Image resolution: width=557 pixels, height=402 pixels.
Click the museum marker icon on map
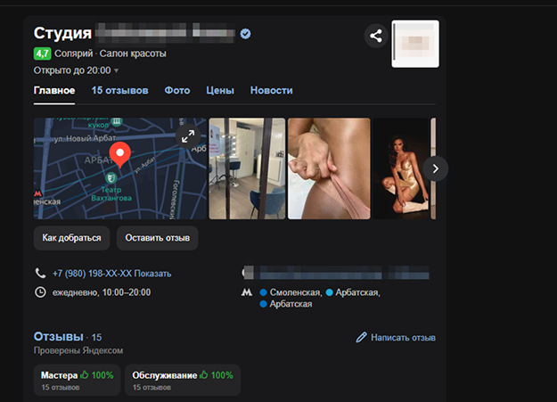click(116, 121)
